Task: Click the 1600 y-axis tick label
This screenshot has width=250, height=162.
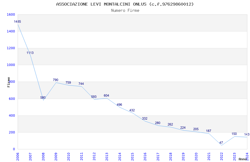Action: (11, 14)
